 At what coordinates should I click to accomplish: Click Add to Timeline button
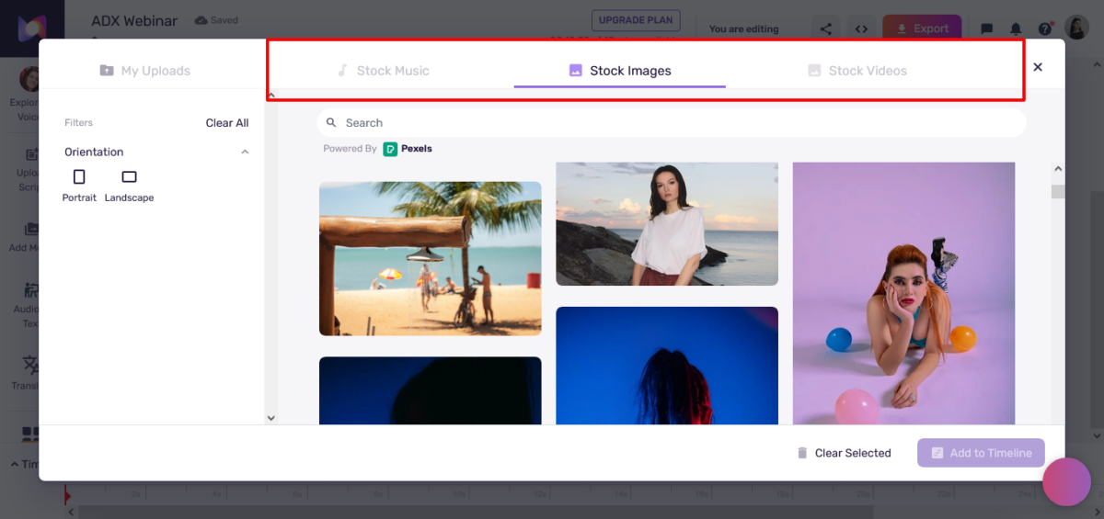[x=981, y=453]
